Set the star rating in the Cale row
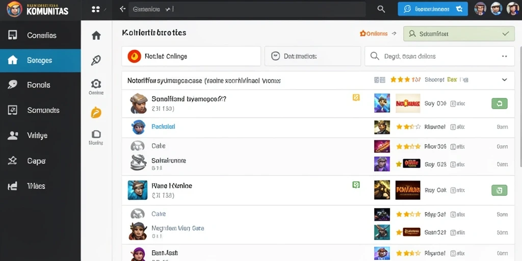The height and width of the screenshot is (261, 522). point(408,146)
